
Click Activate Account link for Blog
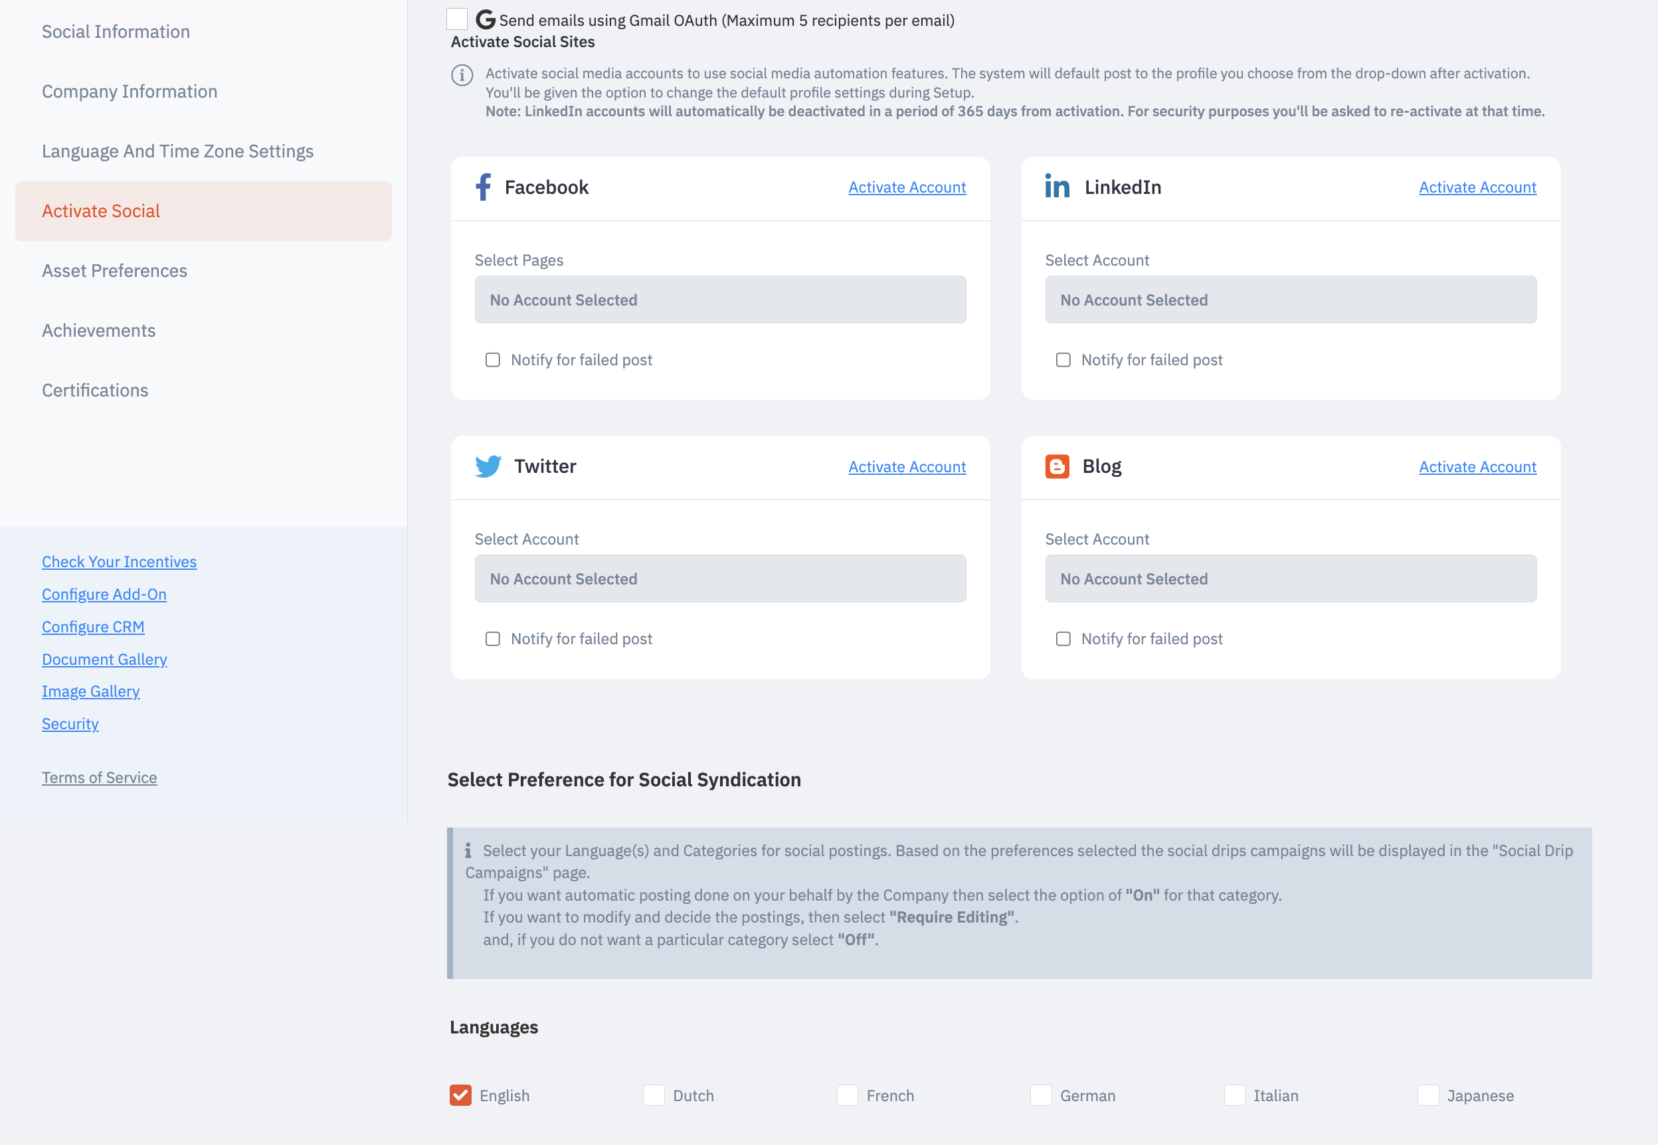1477,467
